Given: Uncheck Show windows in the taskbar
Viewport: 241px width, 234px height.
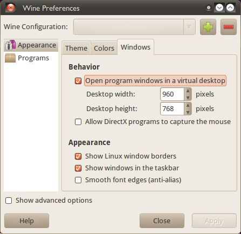Looking at the screenshot, I should click(78, 168).
